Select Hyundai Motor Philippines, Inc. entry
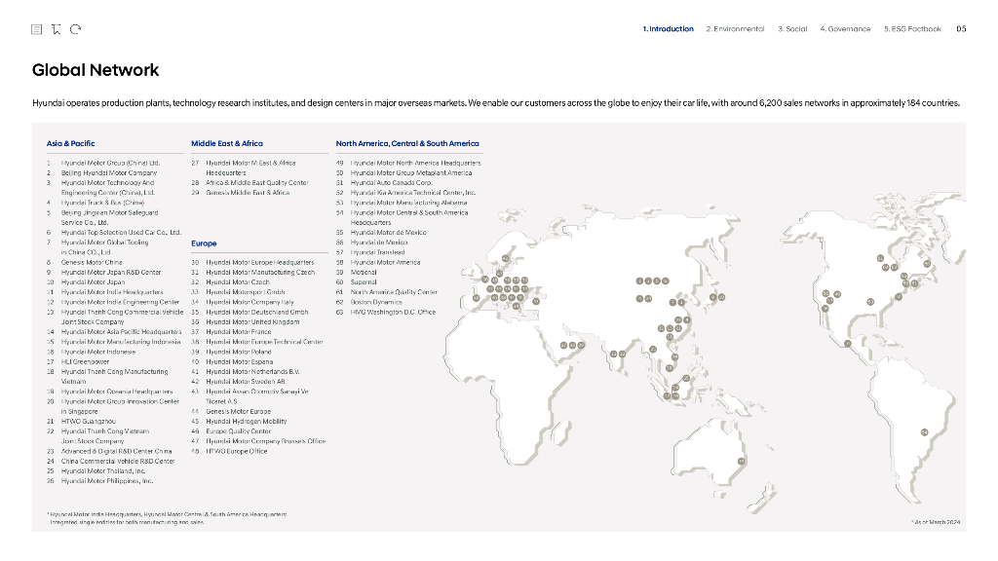This screenshot has height=561, width=998. pos(107,481)
